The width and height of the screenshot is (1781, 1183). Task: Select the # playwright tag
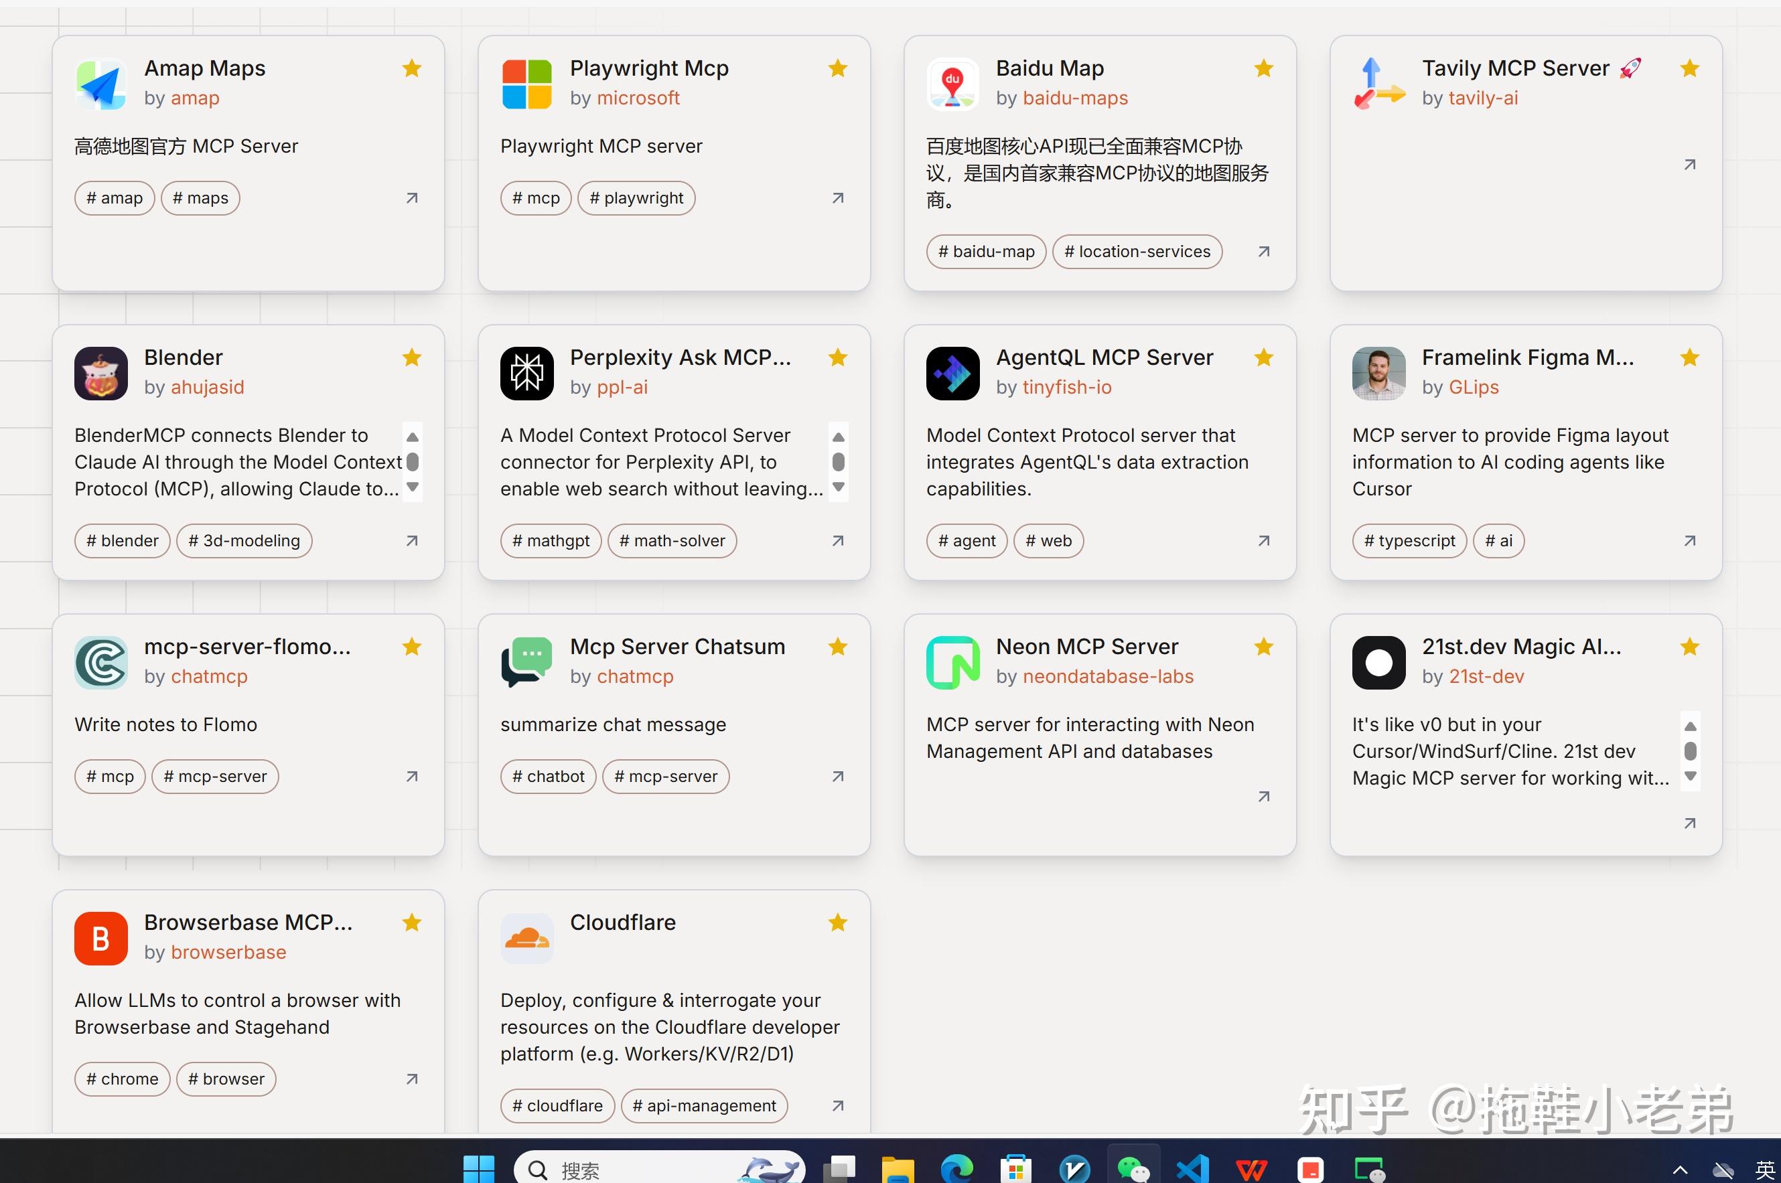click(636, 198)
